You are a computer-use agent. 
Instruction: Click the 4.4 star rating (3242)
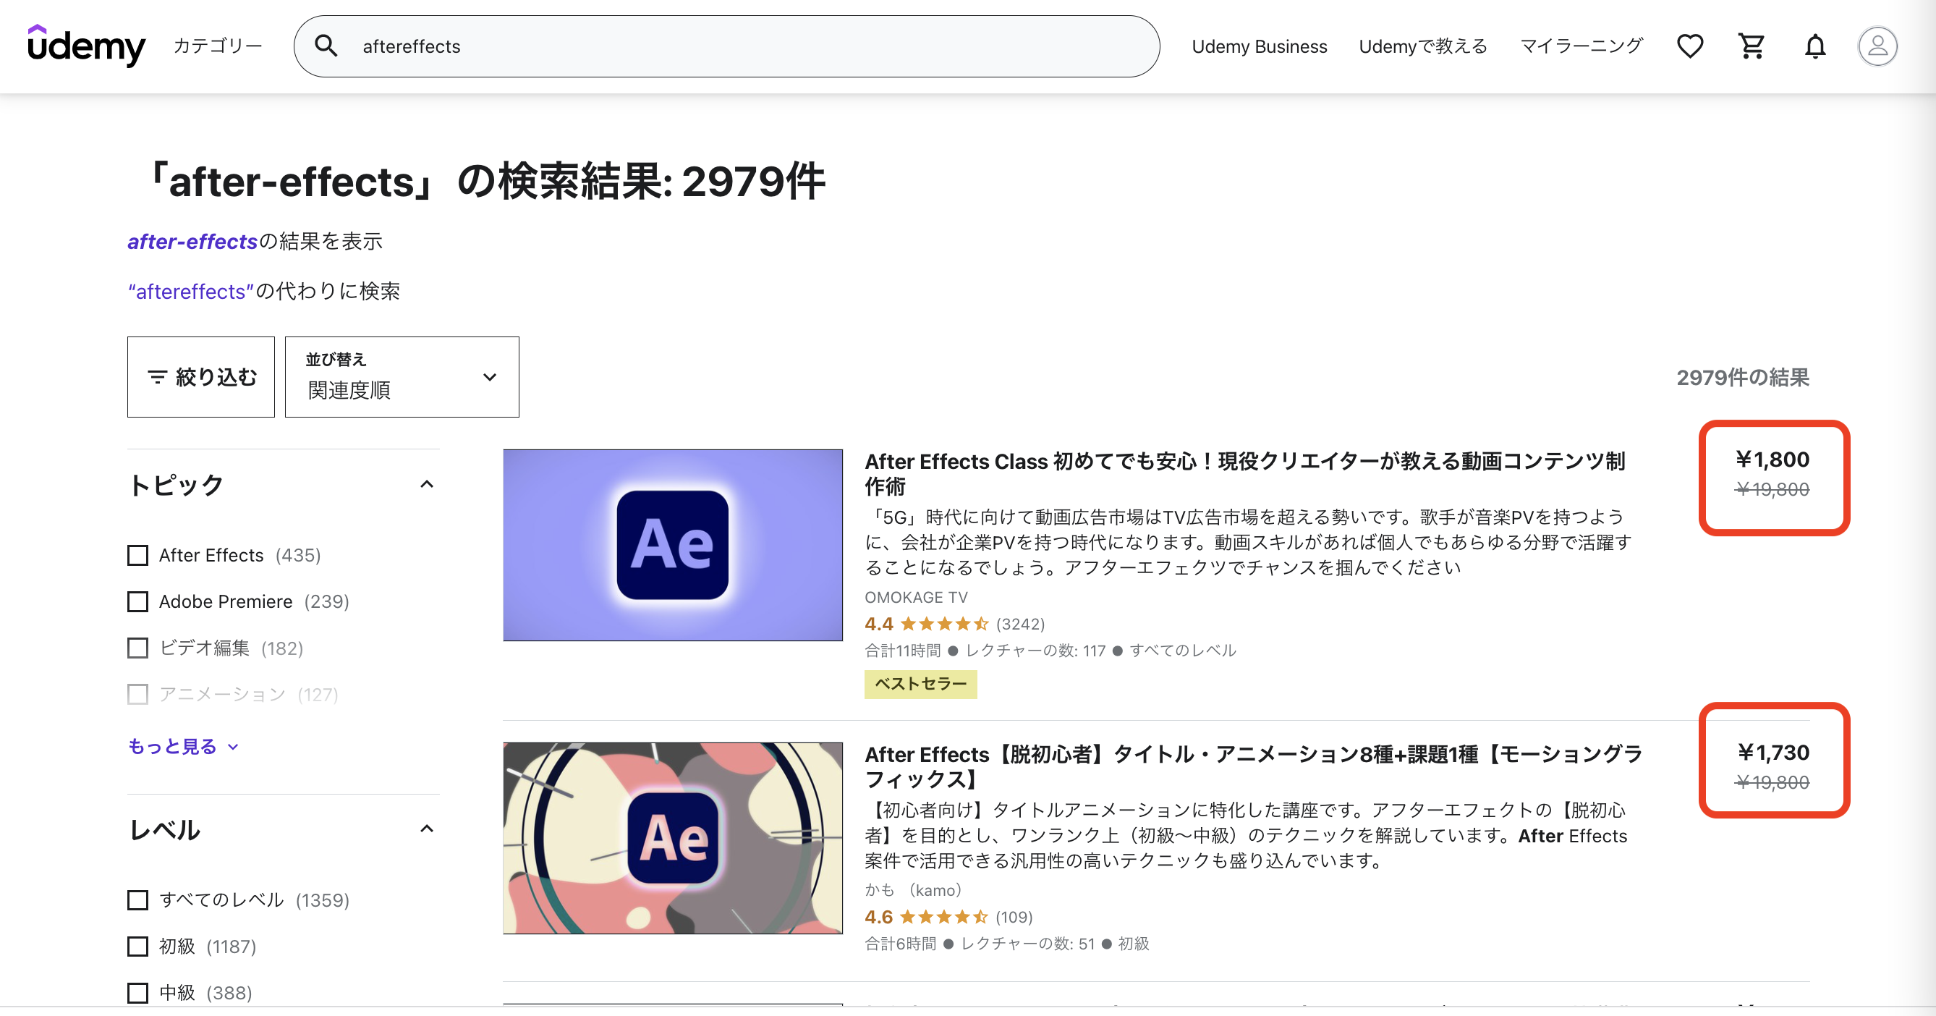click(x=954, y=624)
